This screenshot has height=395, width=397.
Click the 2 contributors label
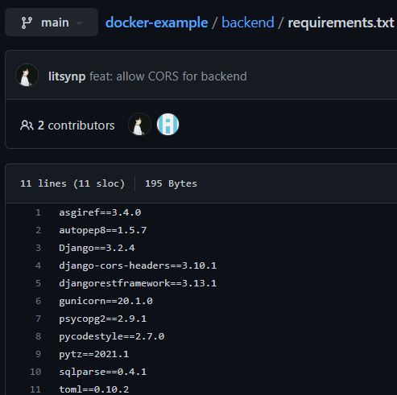76,125
